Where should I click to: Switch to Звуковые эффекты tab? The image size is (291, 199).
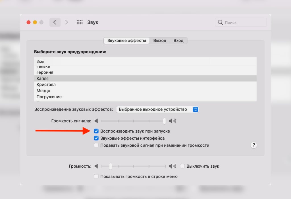coord(126,40)
